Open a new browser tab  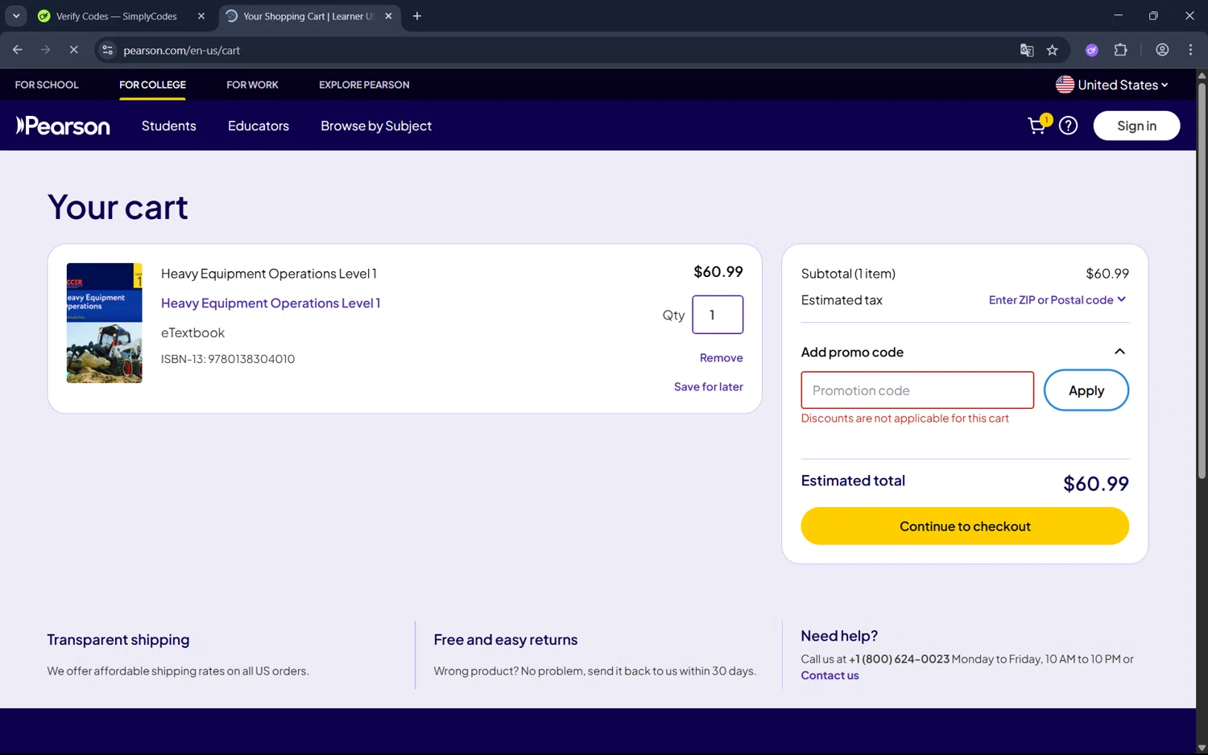[416, 16]
